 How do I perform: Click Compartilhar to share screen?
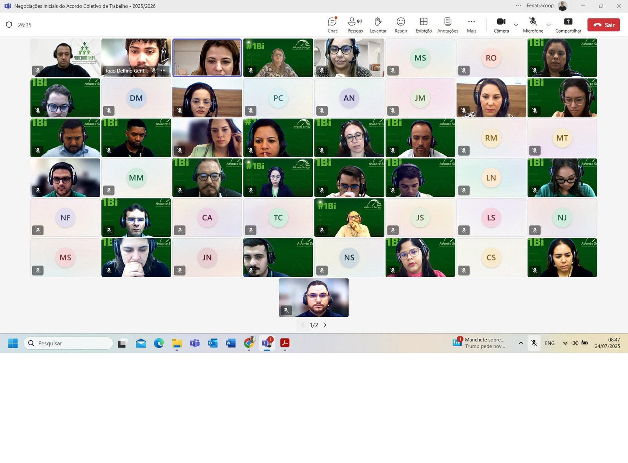(568, 25)
